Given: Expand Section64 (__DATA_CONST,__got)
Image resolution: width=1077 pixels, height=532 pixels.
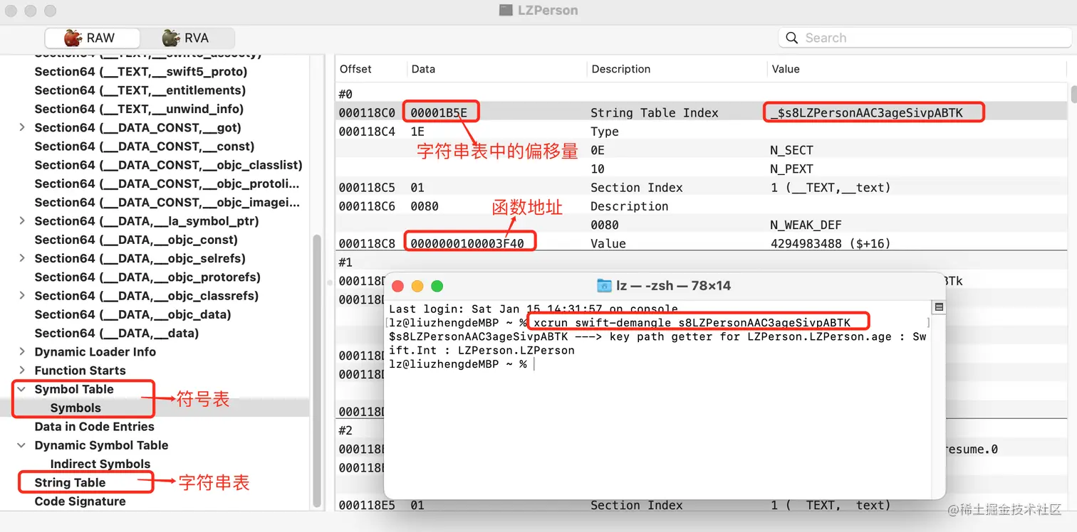Looking at the screenshot, I should click(x=22, y=127).
